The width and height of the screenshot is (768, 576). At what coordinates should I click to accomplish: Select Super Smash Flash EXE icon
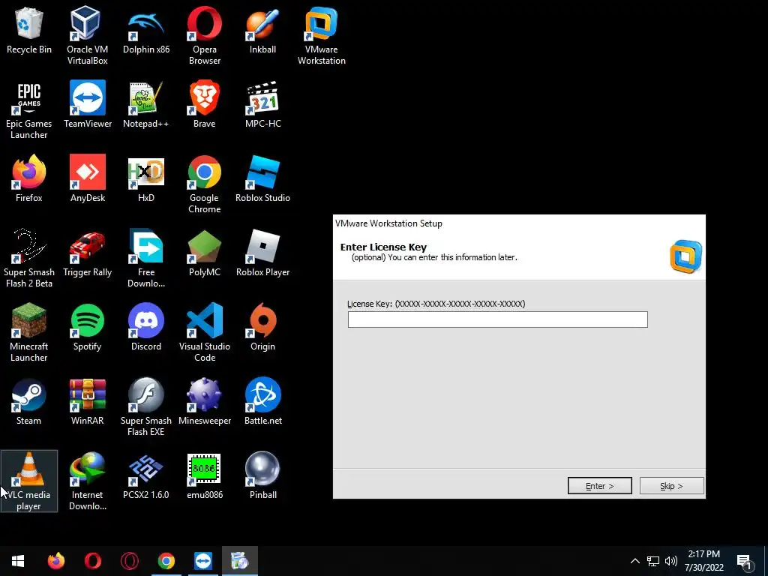146,407
